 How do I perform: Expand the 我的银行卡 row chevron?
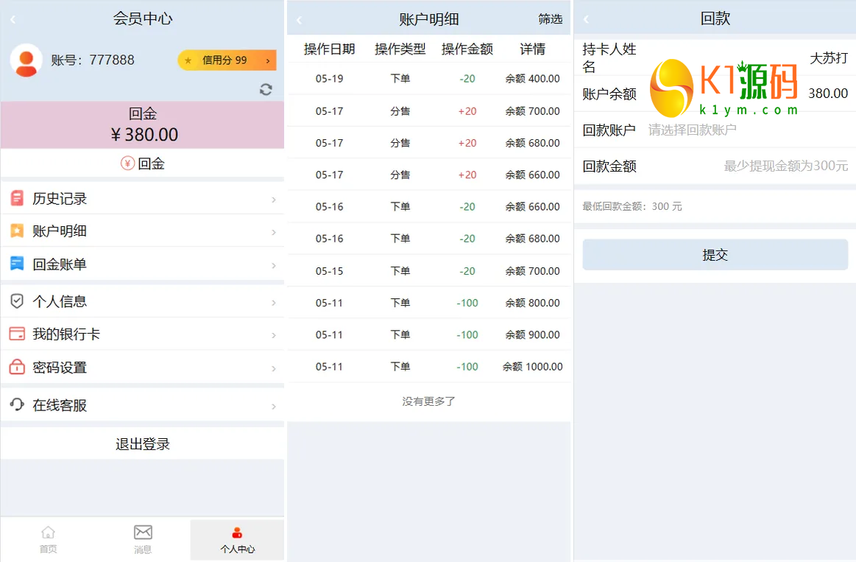[x=274, y=335]
